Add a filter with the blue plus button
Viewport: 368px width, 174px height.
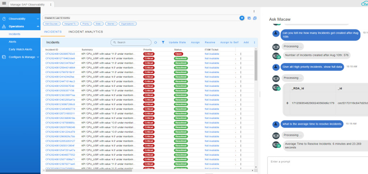[x=242, y=18]
